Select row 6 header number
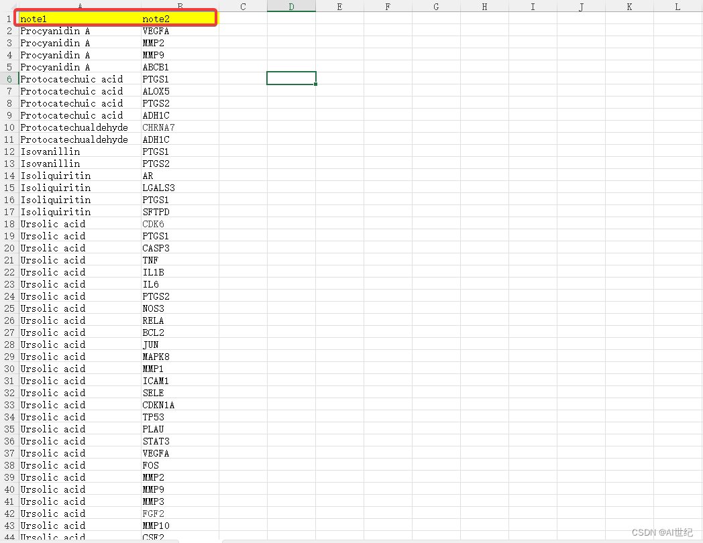This screenshot has height=543, width=703. pyautogui.click(x=9, y=79)
